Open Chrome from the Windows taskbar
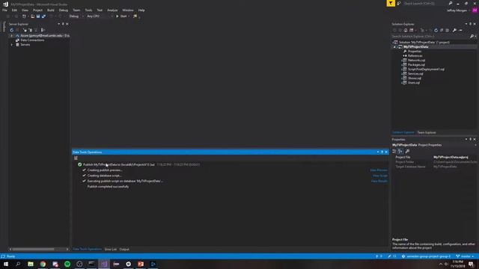Screen dimensions: 479x269 (43, 264)
